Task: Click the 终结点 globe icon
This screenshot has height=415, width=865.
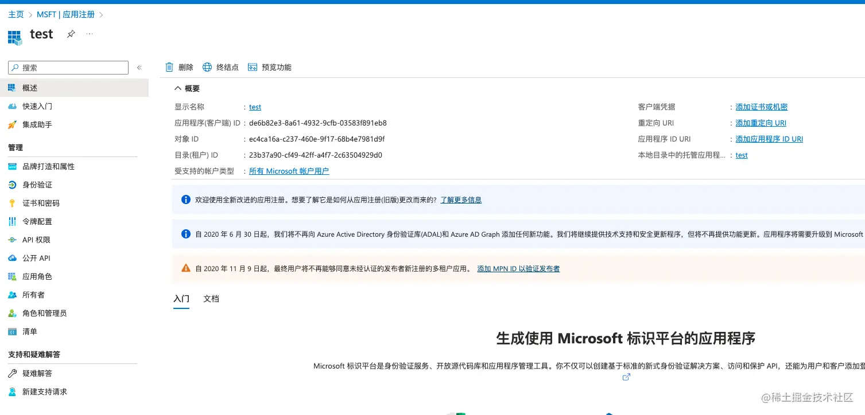Action: tap(207, 67)
